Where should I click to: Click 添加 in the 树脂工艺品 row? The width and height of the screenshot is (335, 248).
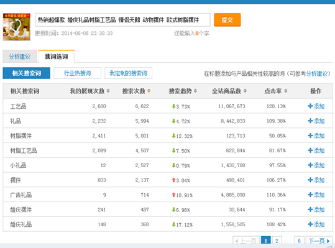(316, 150)
